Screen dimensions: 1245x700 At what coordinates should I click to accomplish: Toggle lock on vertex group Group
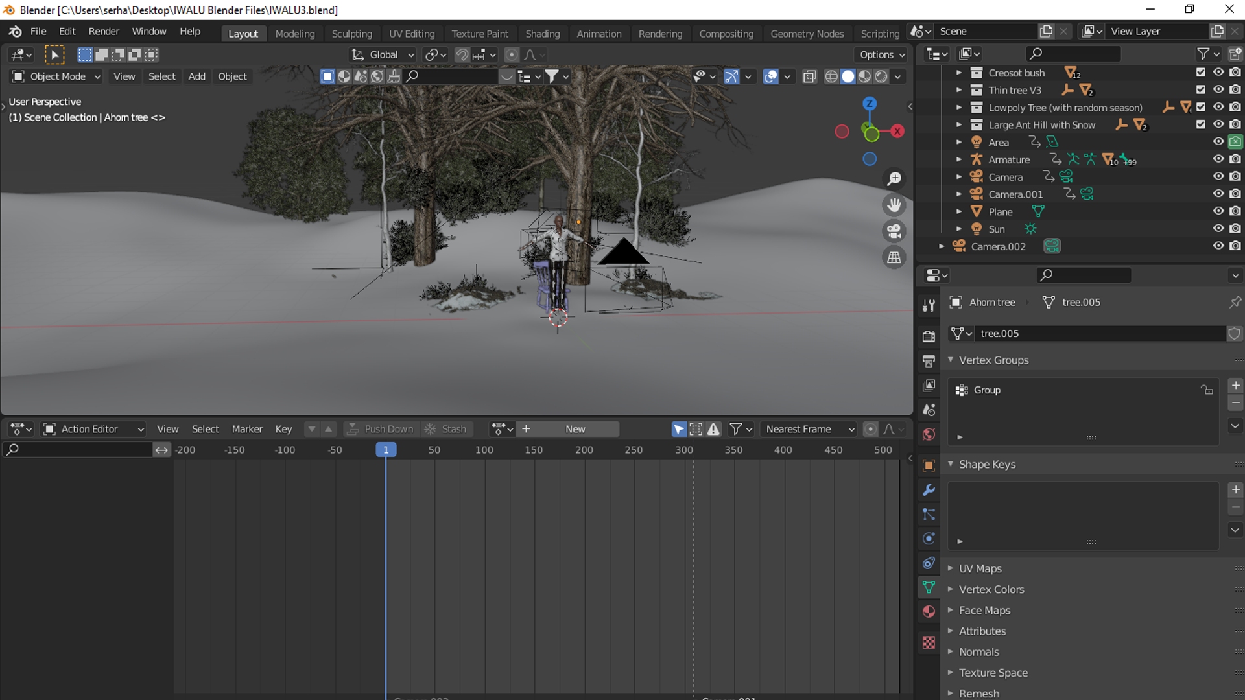[x=1207, y=390]
